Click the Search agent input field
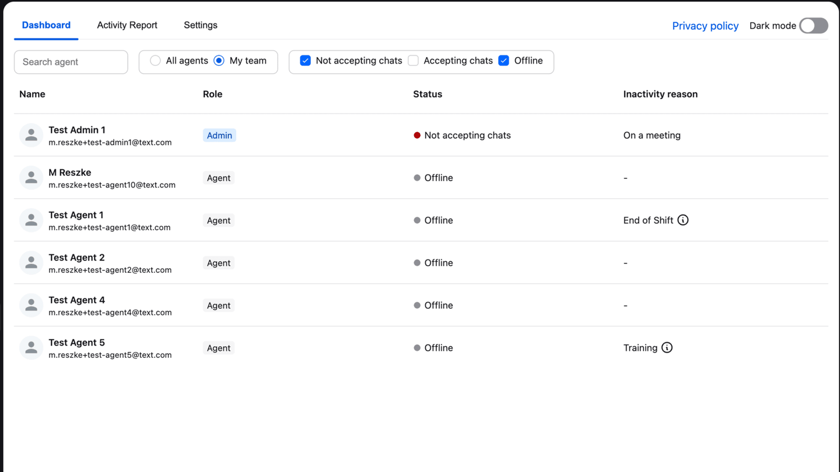Viewport: 840px width, 472px height. [71, 62]
